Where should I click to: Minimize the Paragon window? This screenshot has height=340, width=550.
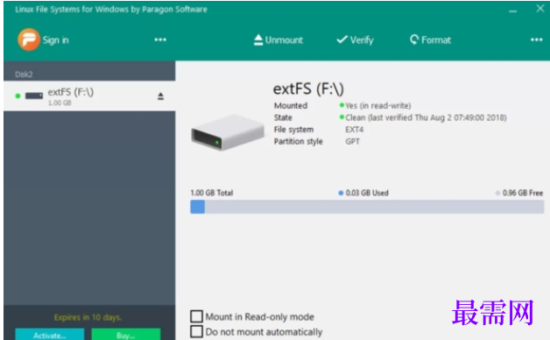(513, 11)
